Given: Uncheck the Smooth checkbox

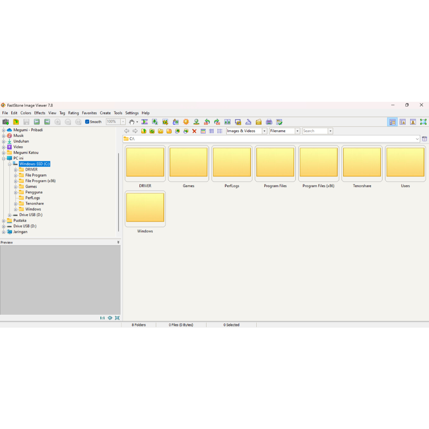Looking at the screenshot, I should (x=87, y=122).
